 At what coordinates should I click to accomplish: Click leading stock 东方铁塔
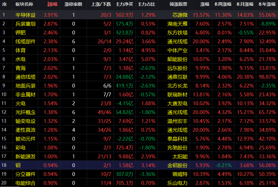tap(177, 33)
